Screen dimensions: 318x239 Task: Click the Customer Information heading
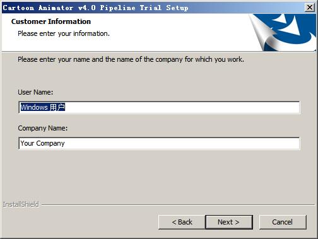point(51,21)
